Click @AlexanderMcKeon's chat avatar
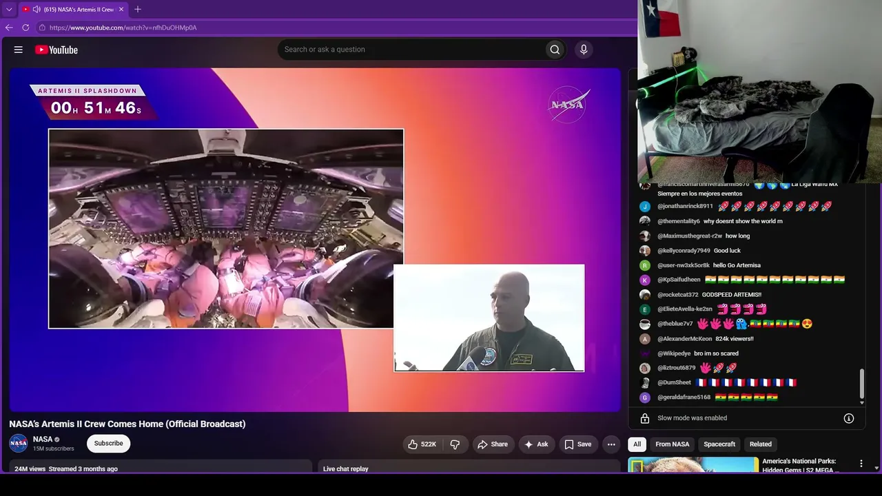Image resolution: width=882 pixels, height=496 pixels. (645, 339)
